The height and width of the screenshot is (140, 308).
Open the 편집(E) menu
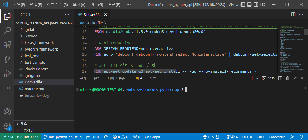[x=36, y=4]
